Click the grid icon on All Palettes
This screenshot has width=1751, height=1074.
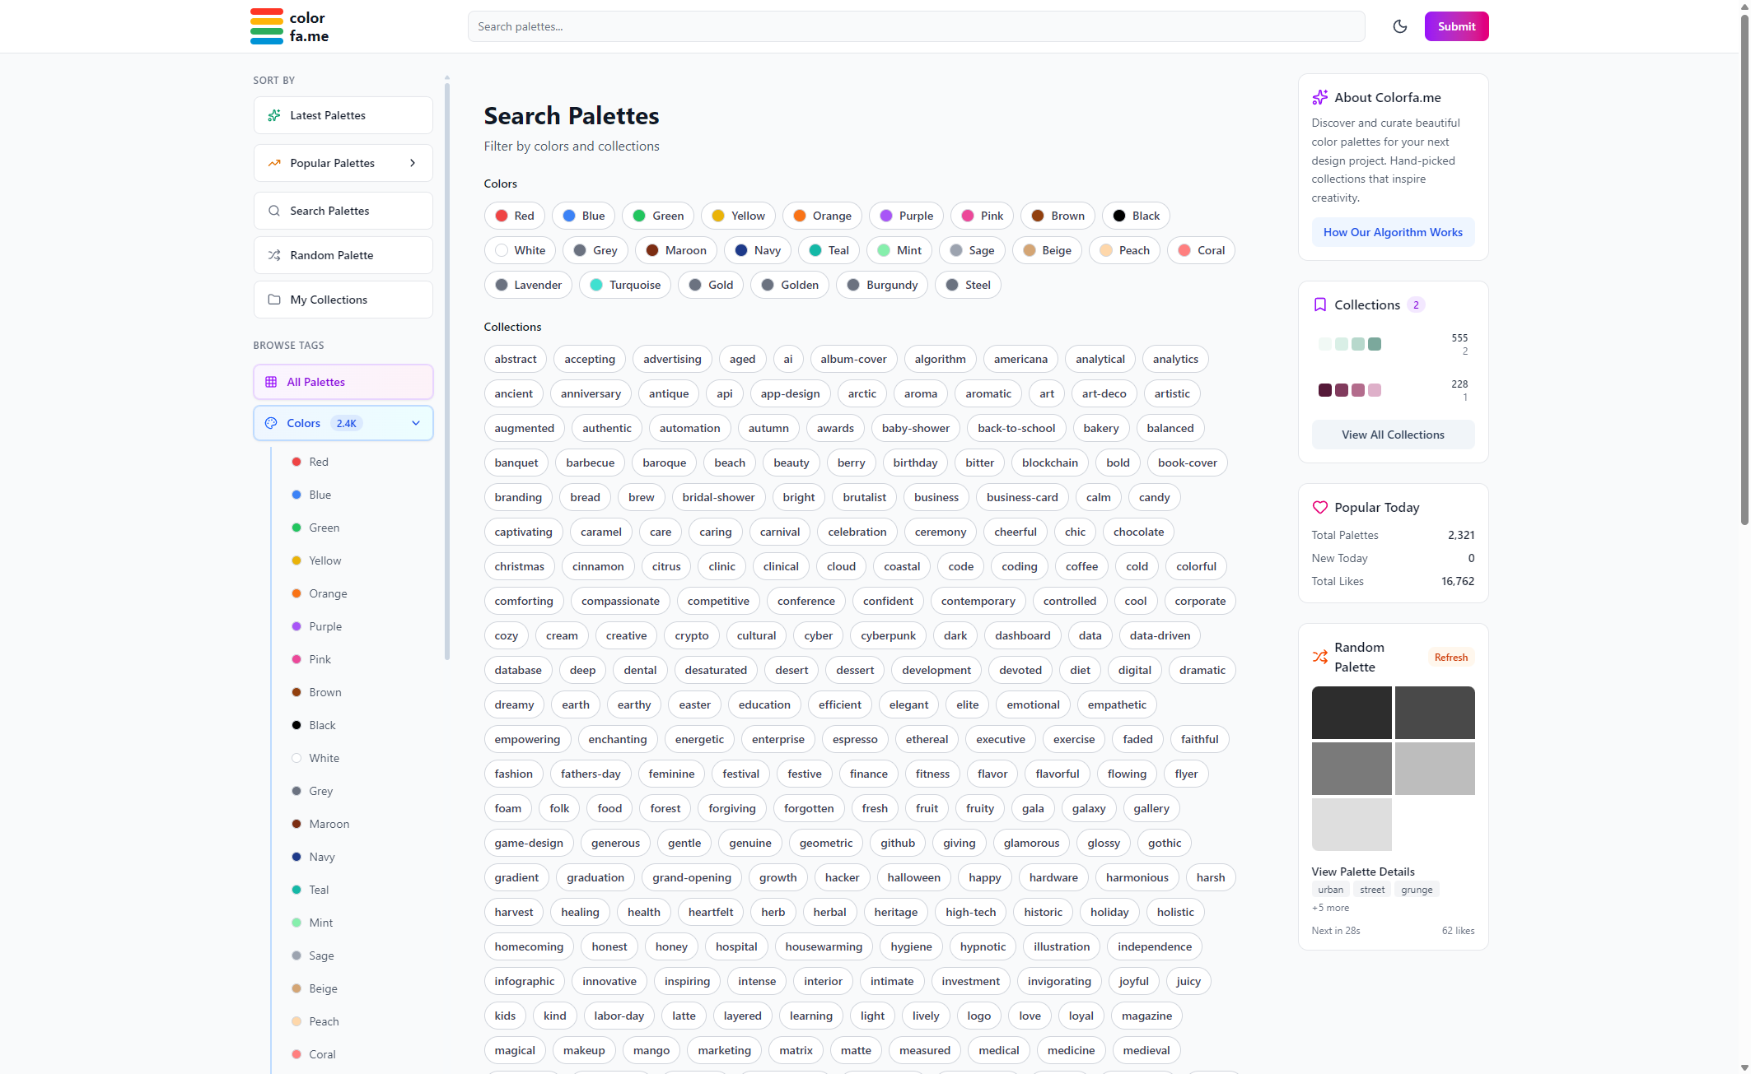271,382
